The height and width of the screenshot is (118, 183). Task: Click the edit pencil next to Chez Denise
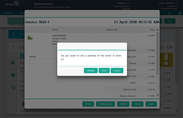click(176, 3)
